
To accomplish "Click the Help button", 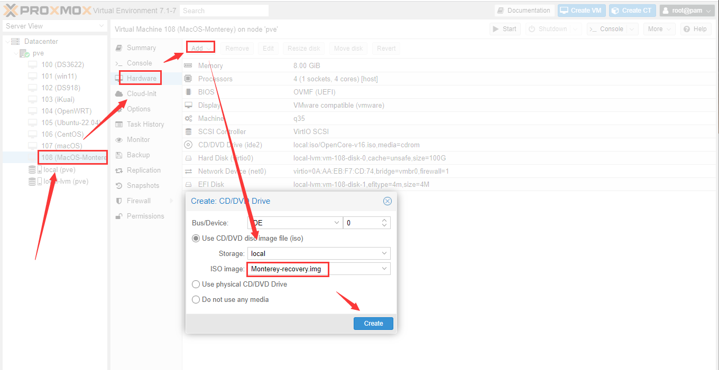I will [x=695, y=30].
